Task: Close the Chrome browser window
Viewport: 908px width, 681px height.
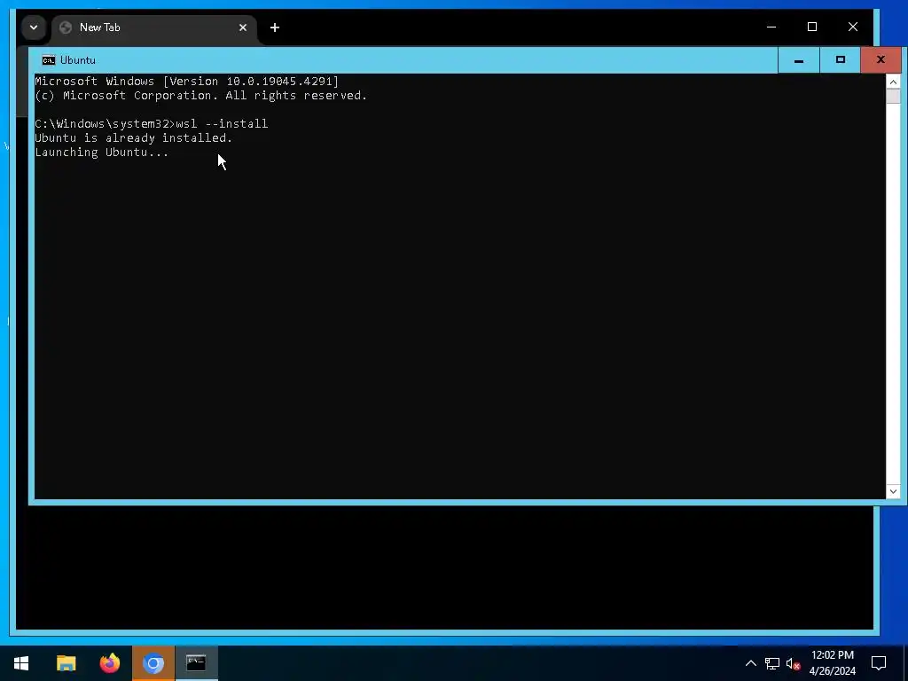Action: coord(852,27)
